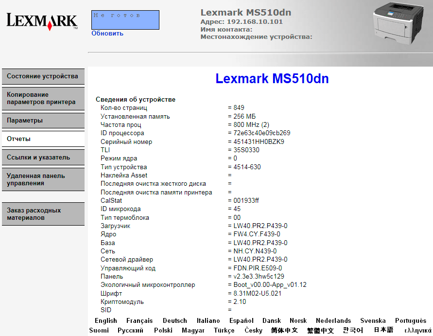The image size is (433, 336).
Task: Switch language to 繁體中文
Action: coord(320,331)
